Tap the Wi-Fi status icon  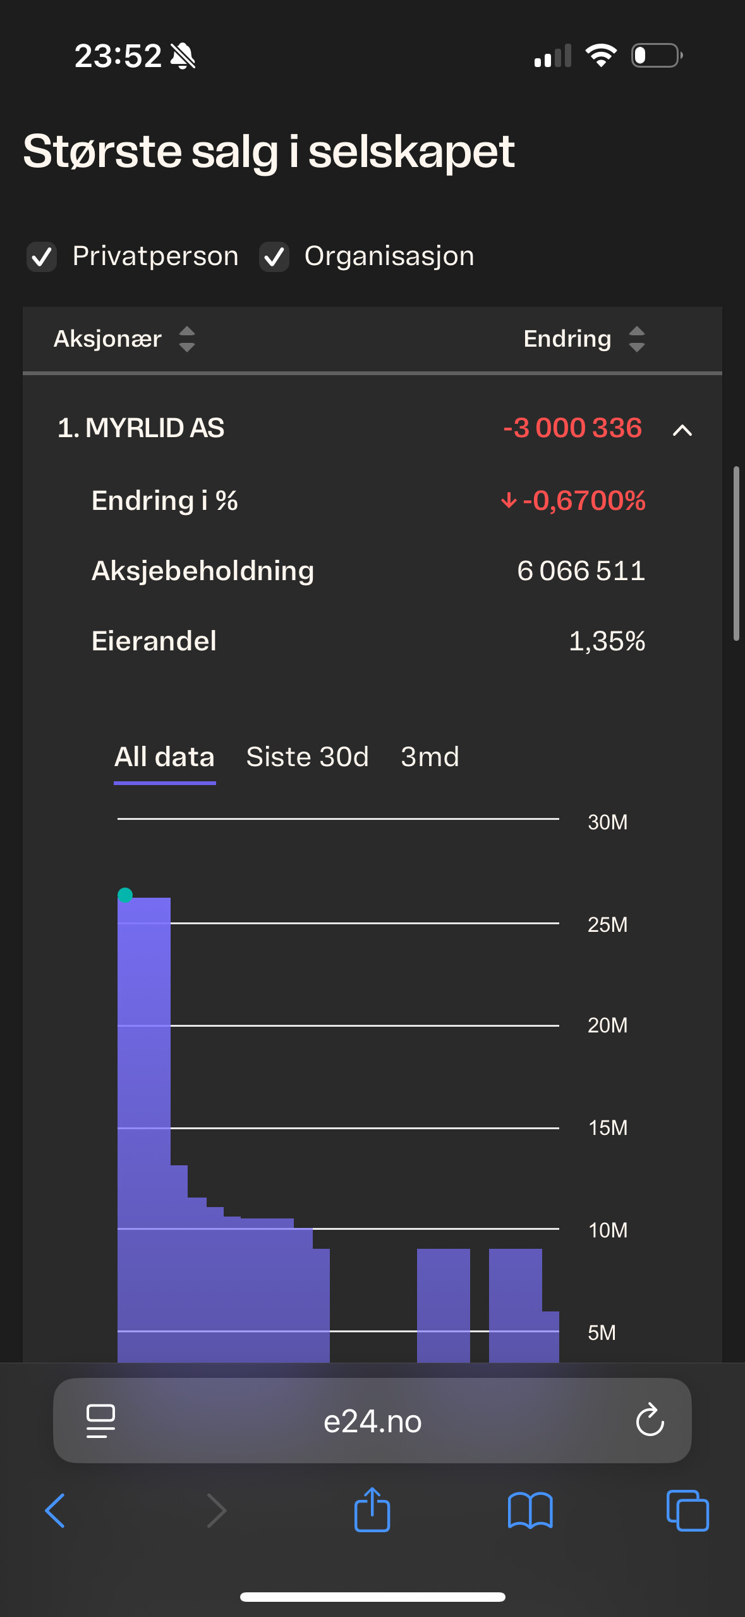601,56
